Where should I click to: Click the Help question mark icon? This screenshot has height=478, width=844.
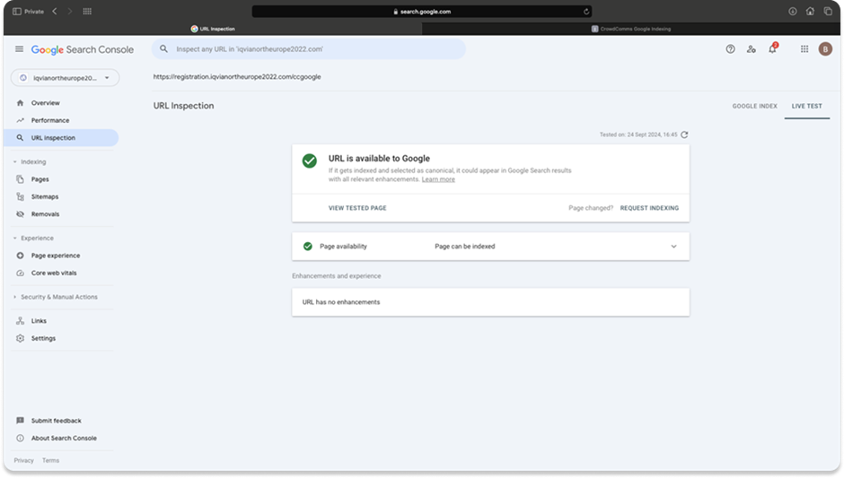tap(730, 49)
